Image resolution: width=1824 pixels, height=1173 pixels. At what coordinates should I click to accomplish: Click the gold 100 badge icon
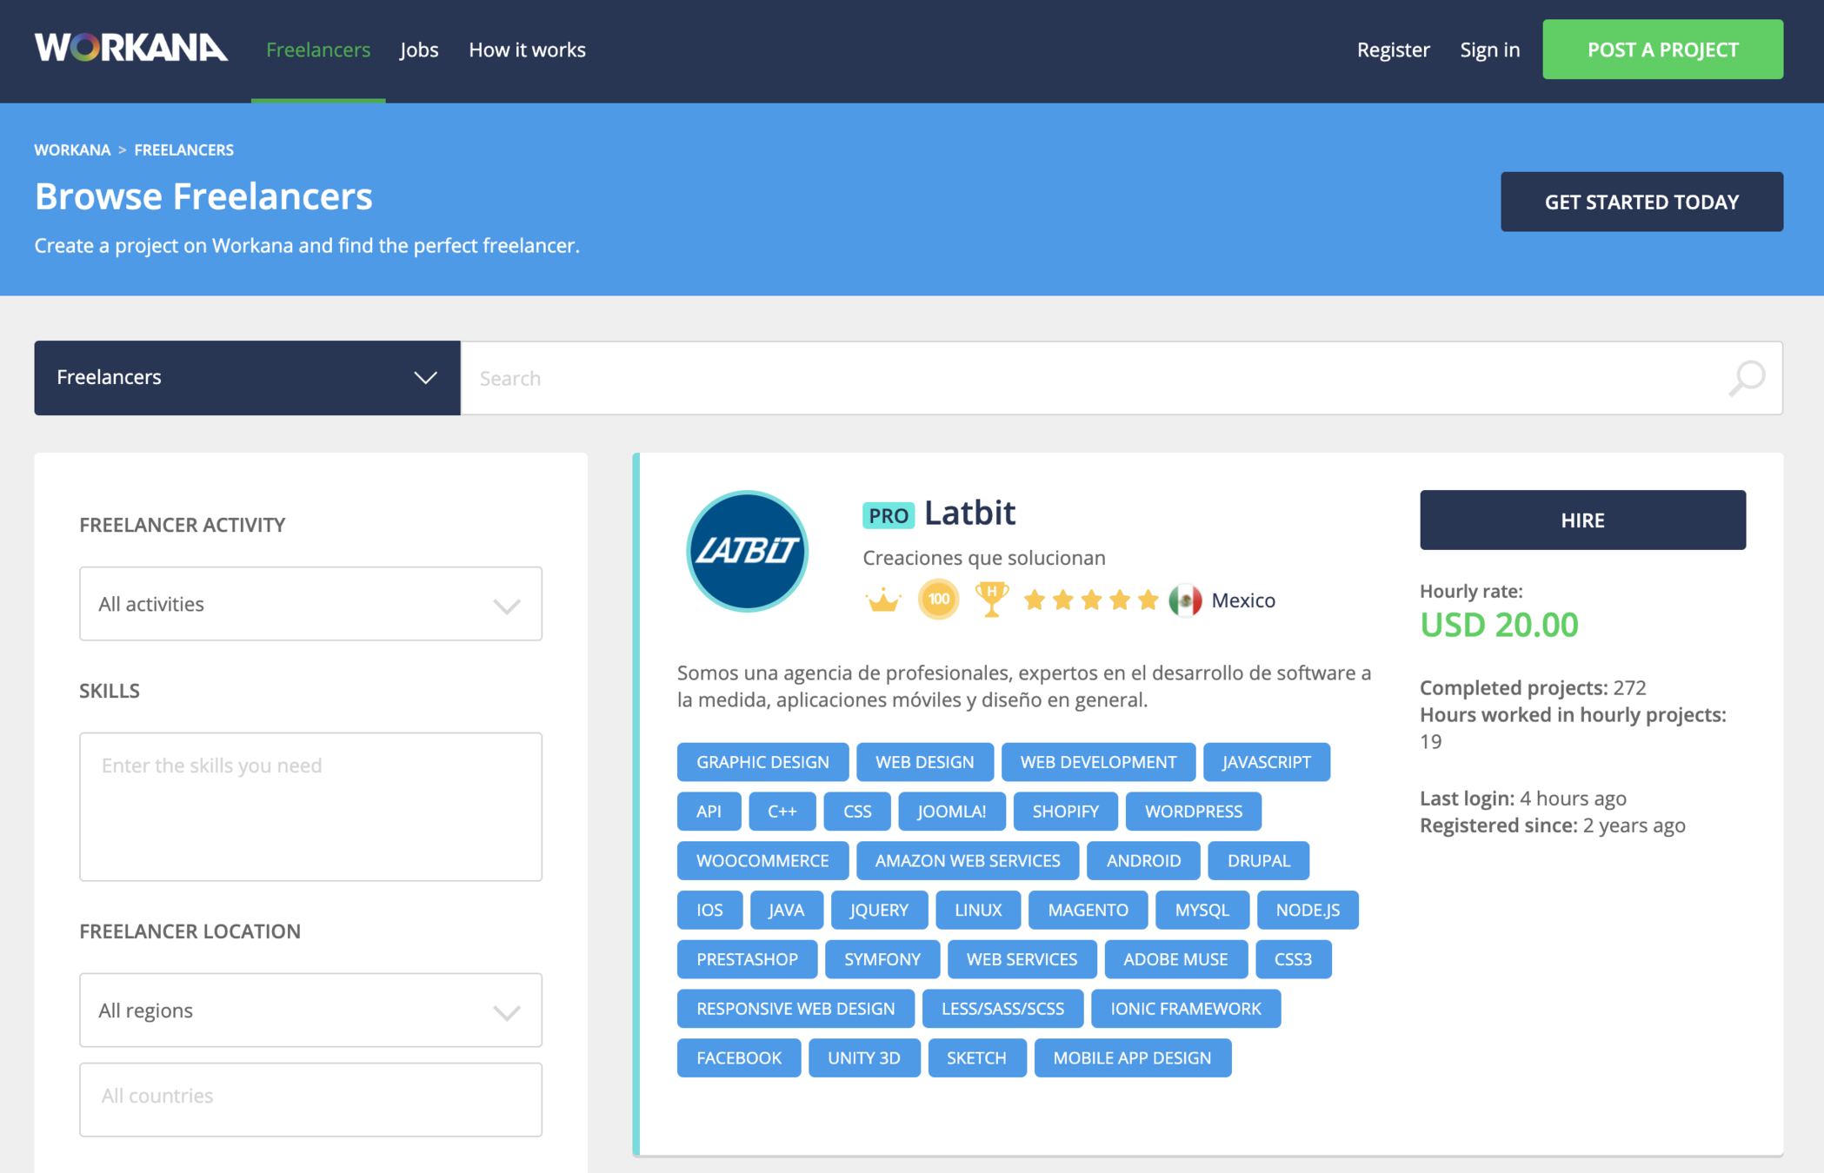pos(938,600)
